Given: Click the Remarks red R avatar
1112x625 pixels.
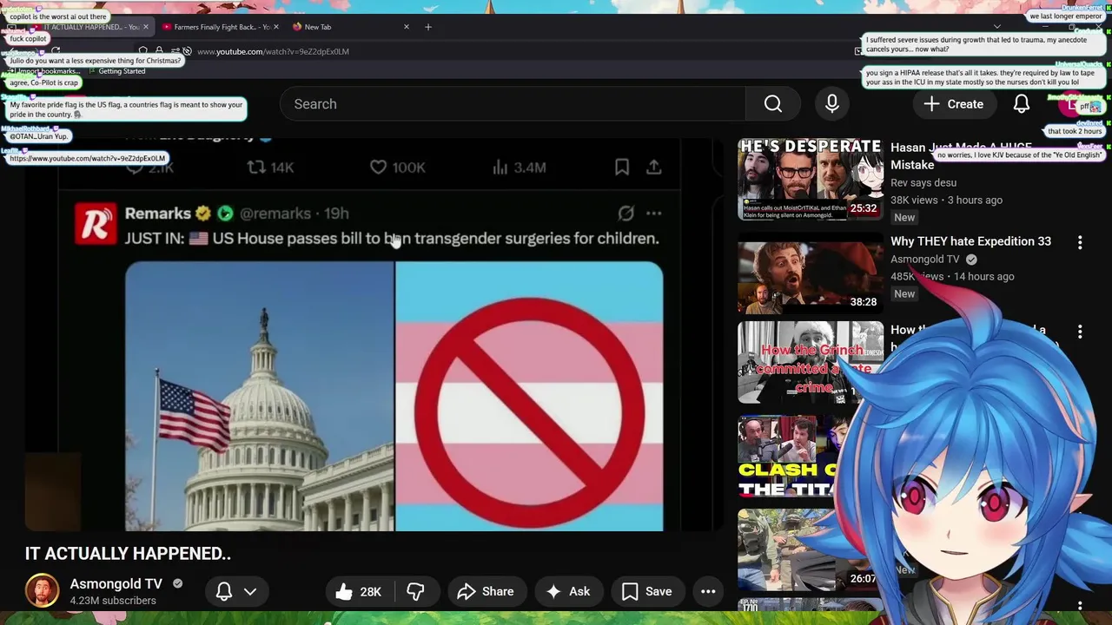Looking at the screenshot, I should point(95,223).
